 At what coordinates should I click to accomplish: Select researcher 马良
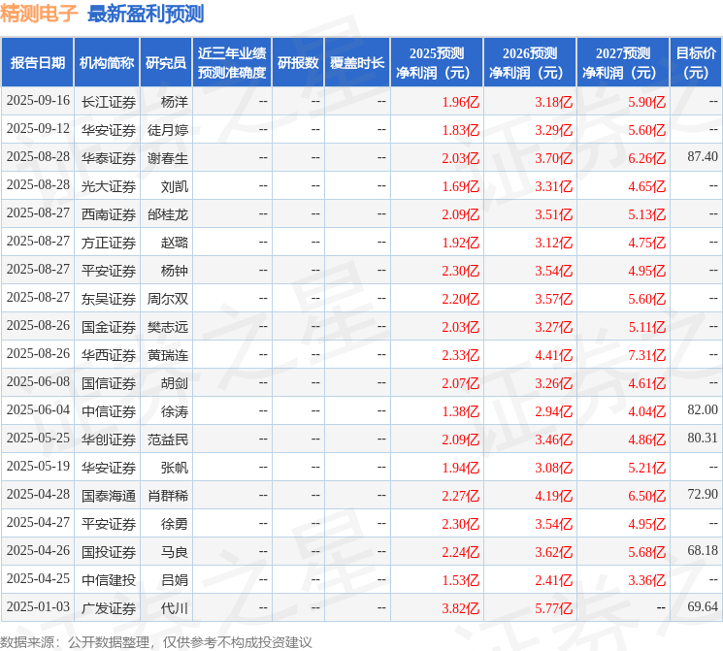pos(175,552)
